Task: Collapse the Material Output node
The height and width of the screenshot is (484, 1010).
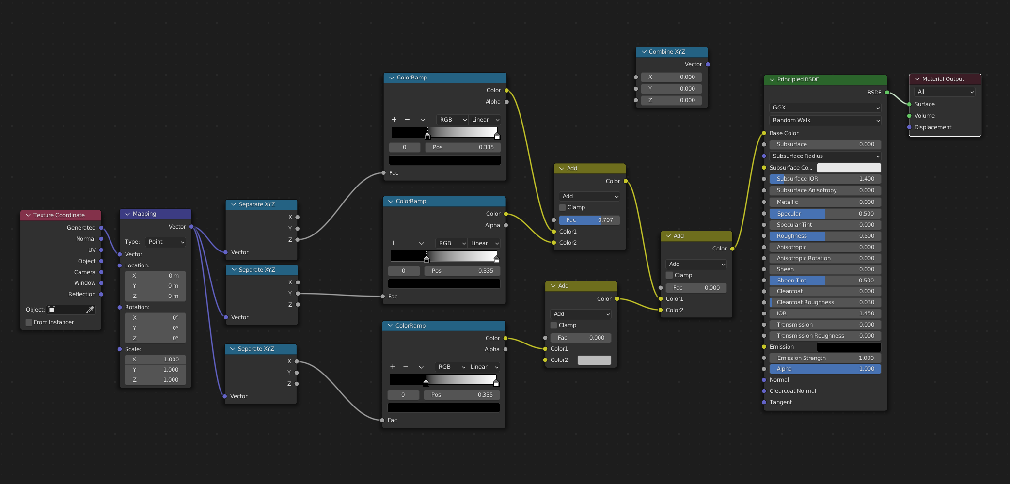Action: point(917,79)
